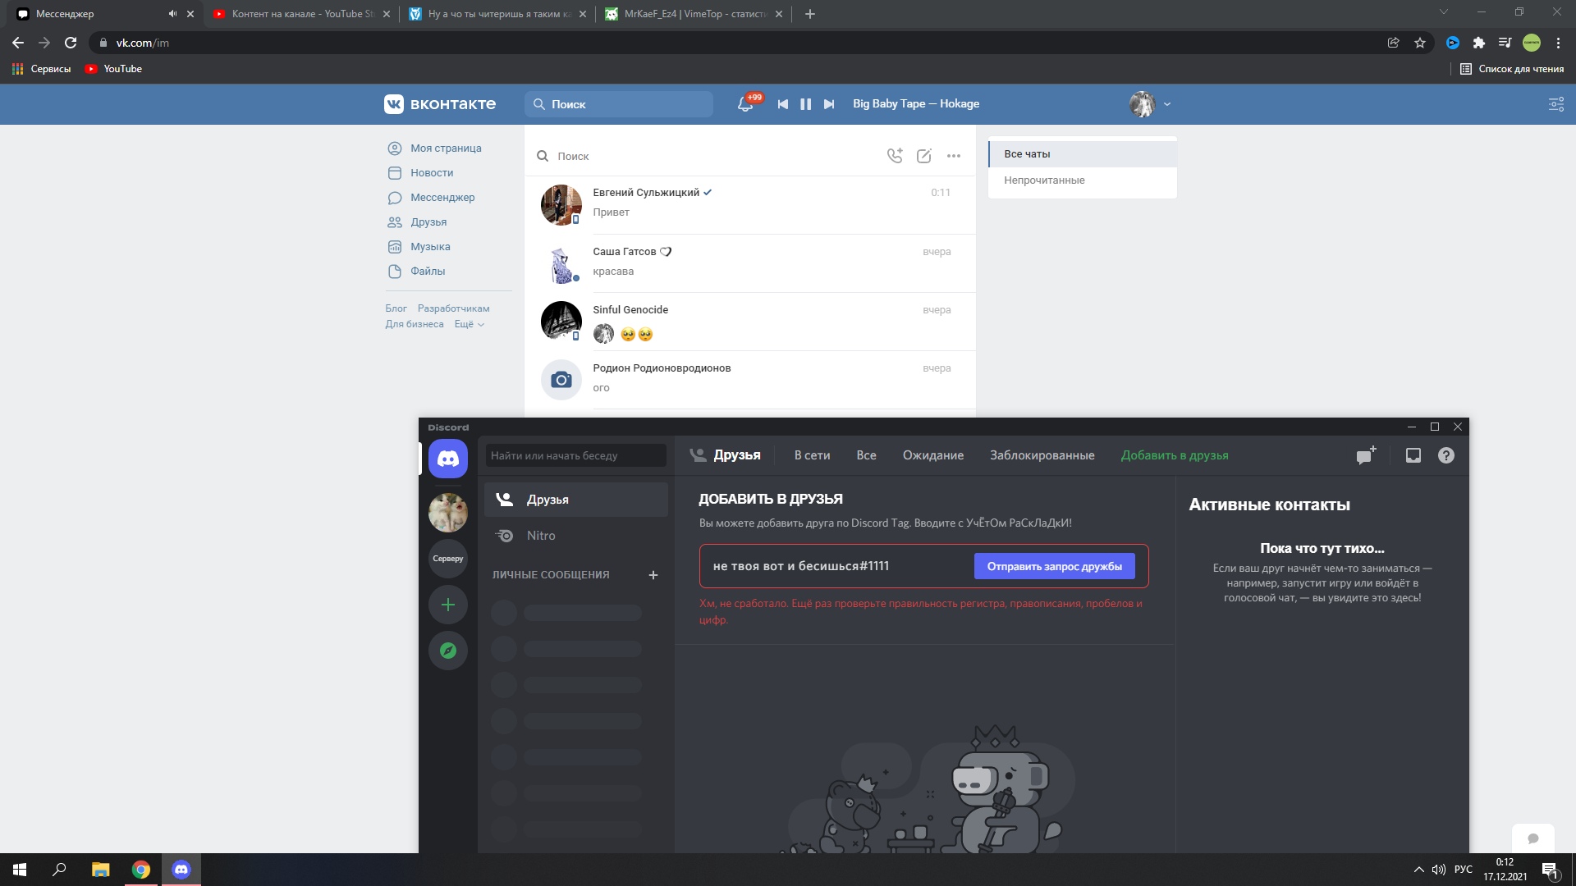Open the Discord inbox icon
The width and height of the screenshot is (1576, 886).
[x=1413, y=455]
